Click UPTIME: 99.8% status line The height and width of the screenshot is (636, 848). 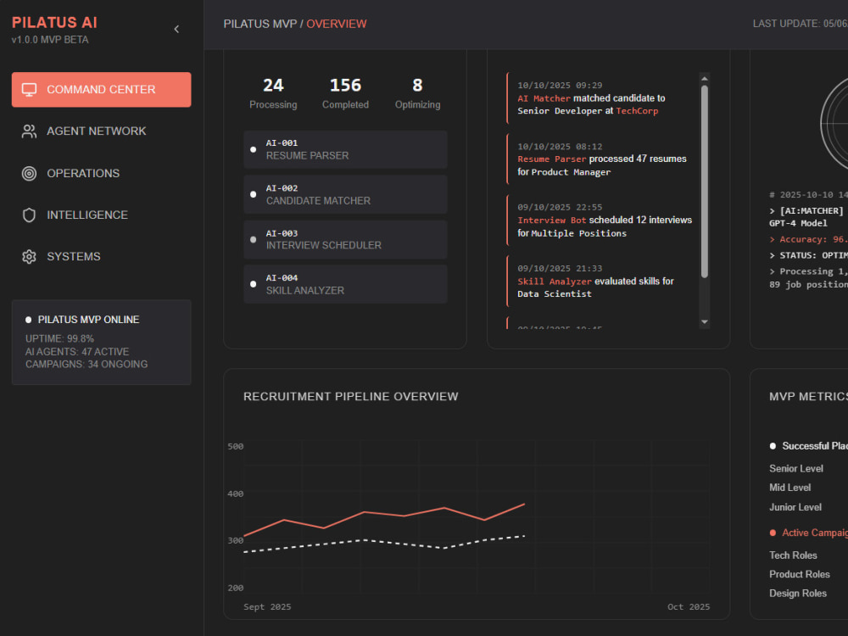tap(59, 339)
